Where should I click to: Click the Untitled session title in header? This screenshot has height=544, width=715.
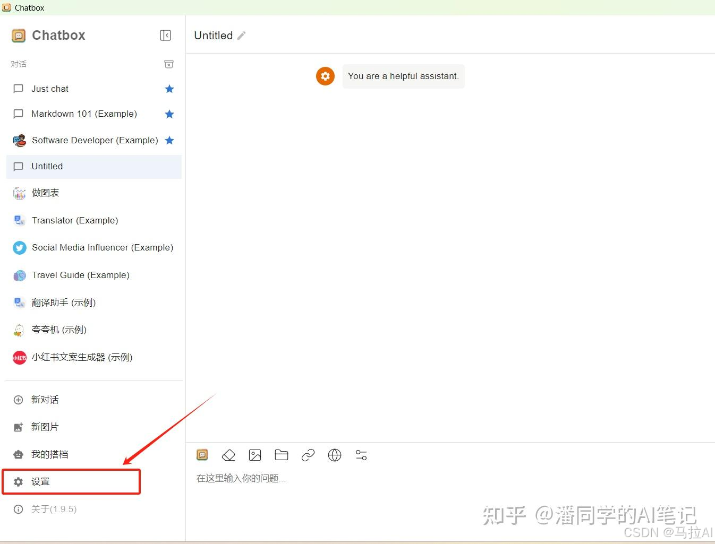[x=214, y=36]
